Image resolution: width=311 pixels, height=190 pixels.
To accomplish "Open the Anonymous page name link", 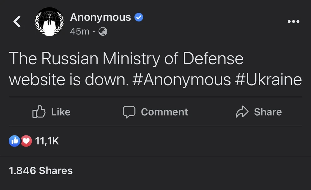I will point(100,17).
